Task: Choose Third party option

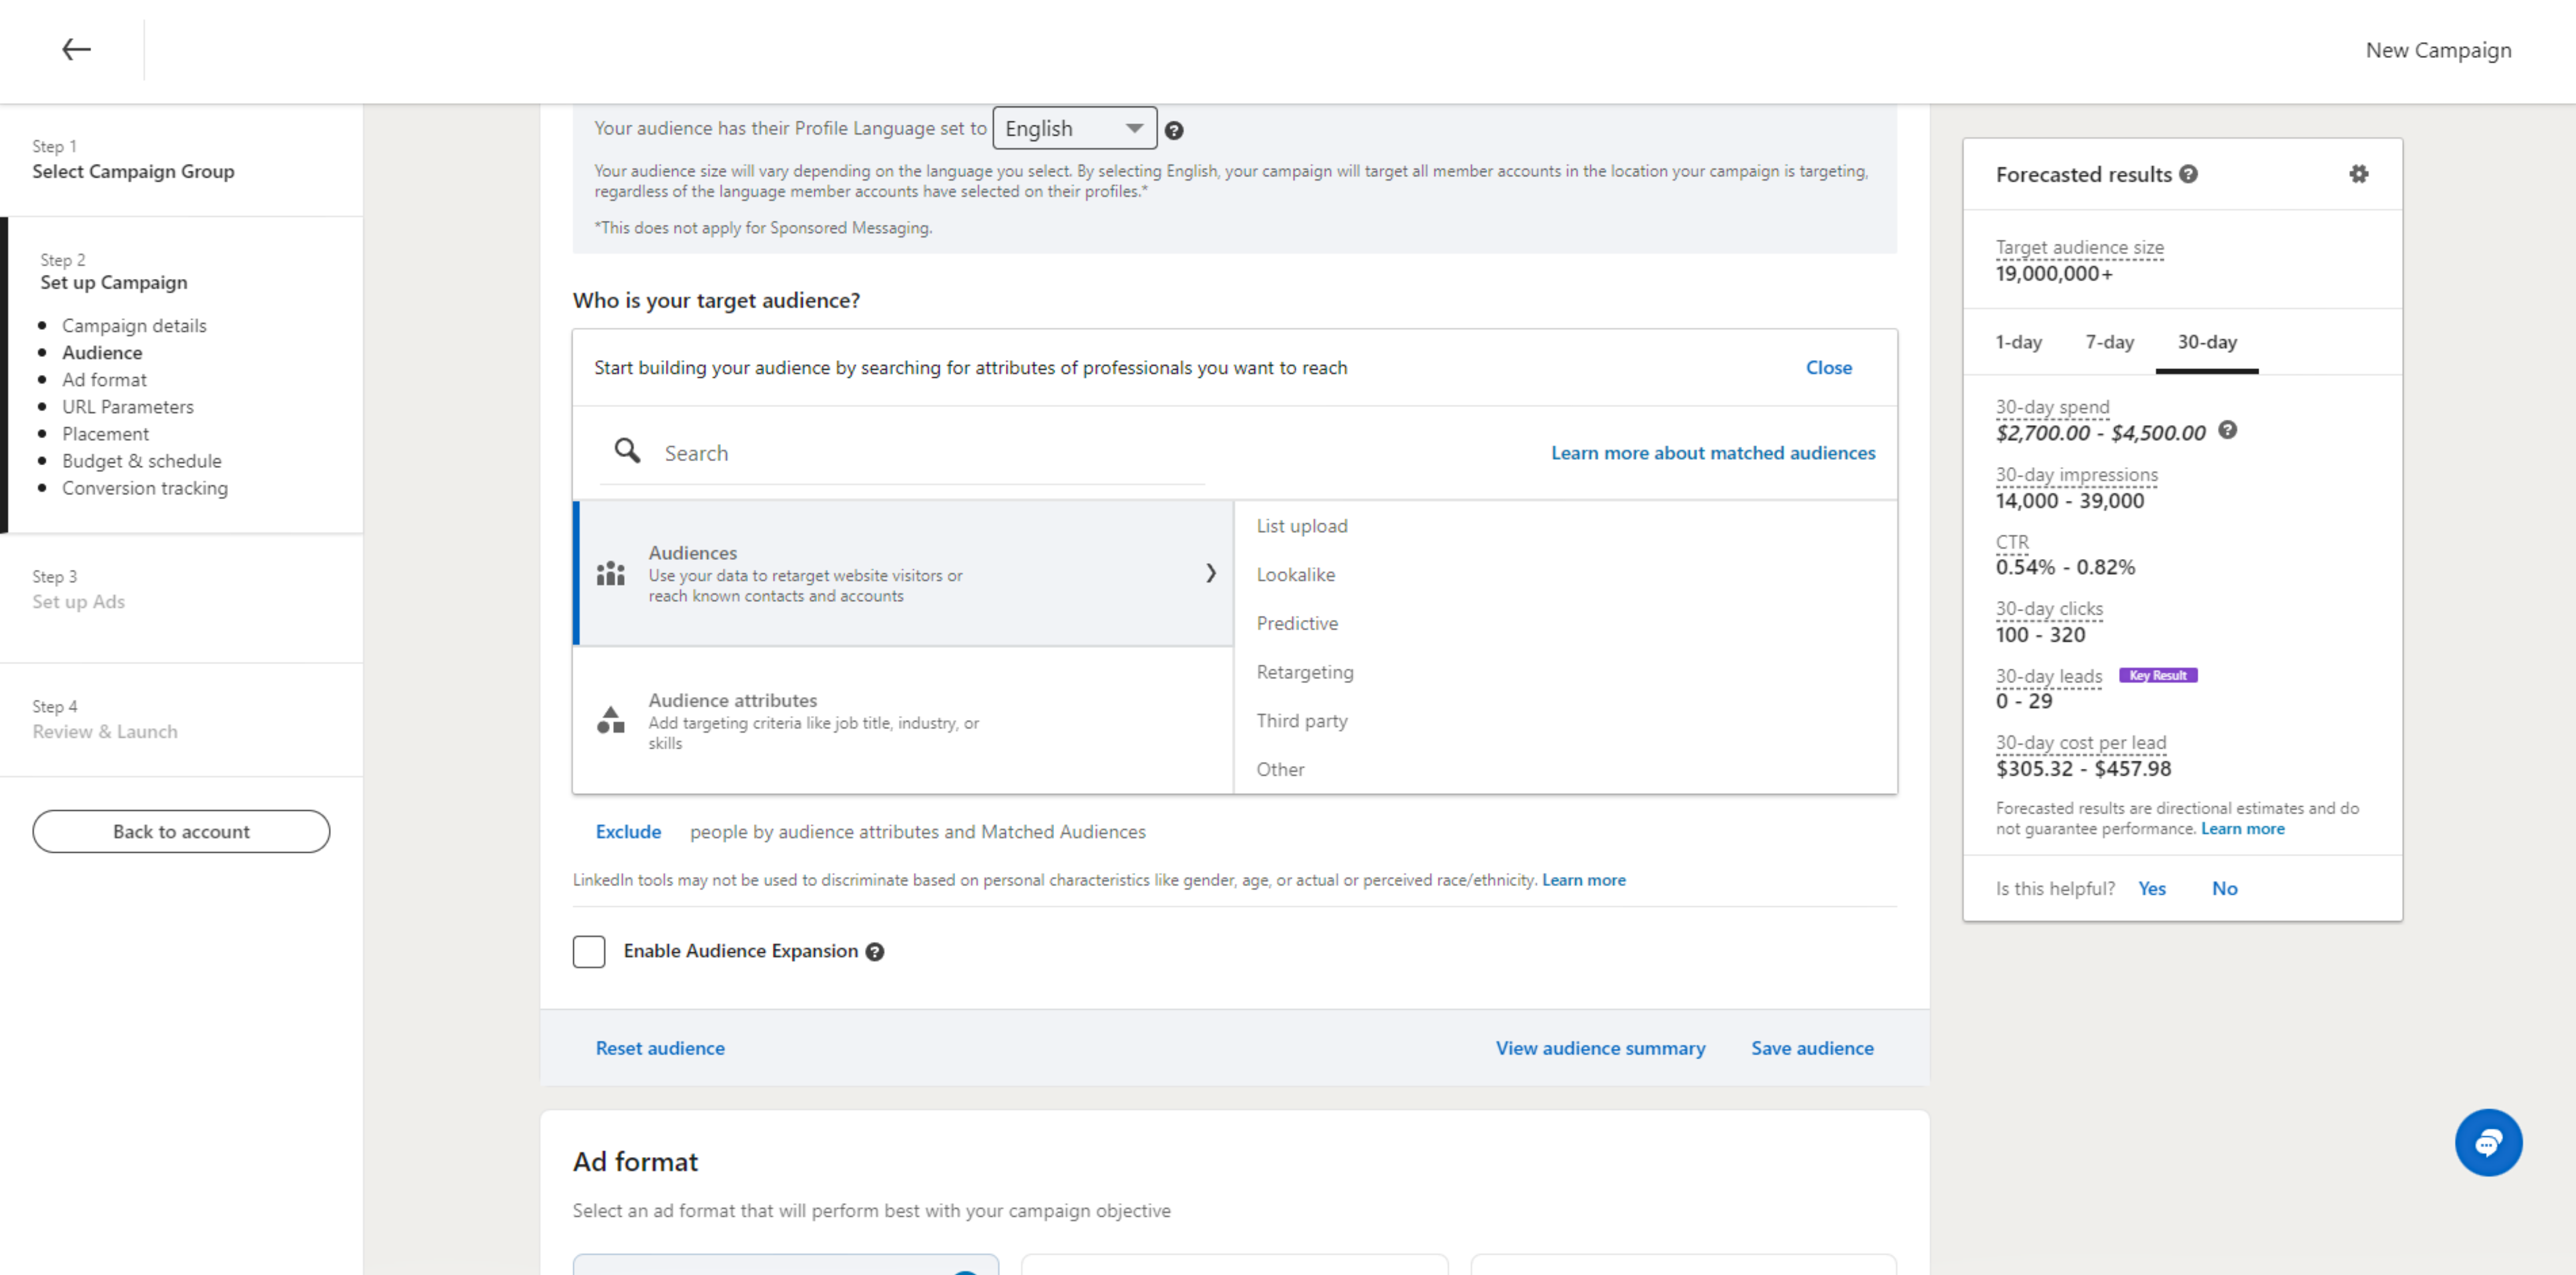Action: click(1302, 720)
